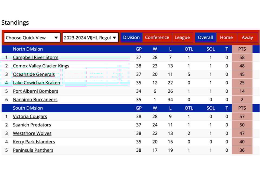Toggle the Away record view
This screenshot has height=173, width=260.
[x=247, y=38]
